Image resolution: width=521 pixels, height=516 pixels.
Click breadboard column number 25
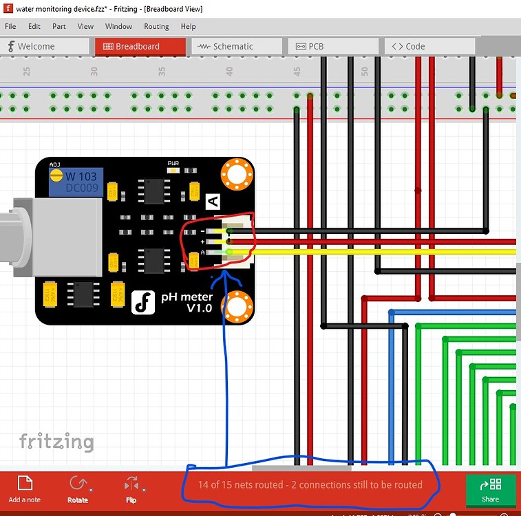27,71
